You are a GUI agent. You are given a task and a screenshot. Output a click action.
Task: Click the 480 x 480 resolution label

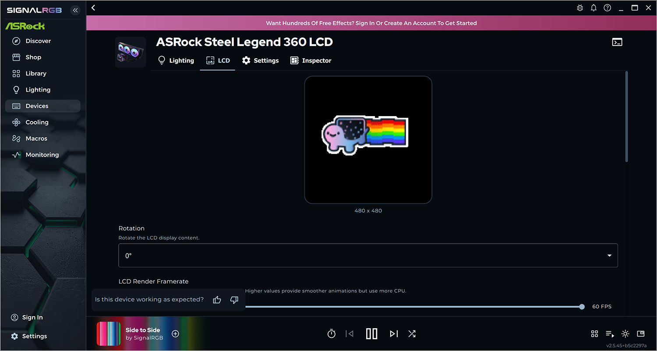(x=368, y=211)
